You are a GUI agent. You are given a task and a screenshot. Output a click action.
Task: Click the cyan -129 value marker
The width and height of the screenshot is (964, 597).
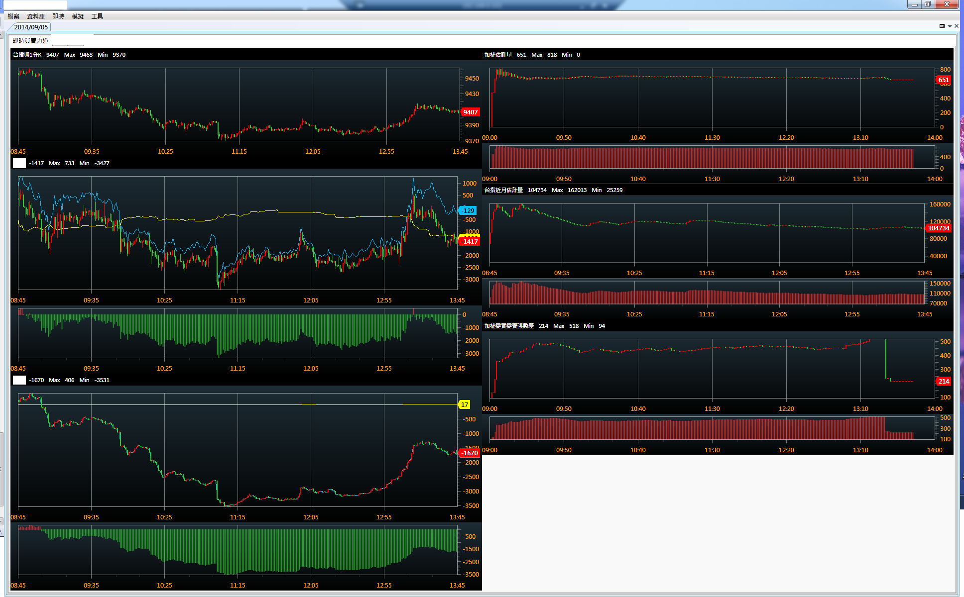468,211
